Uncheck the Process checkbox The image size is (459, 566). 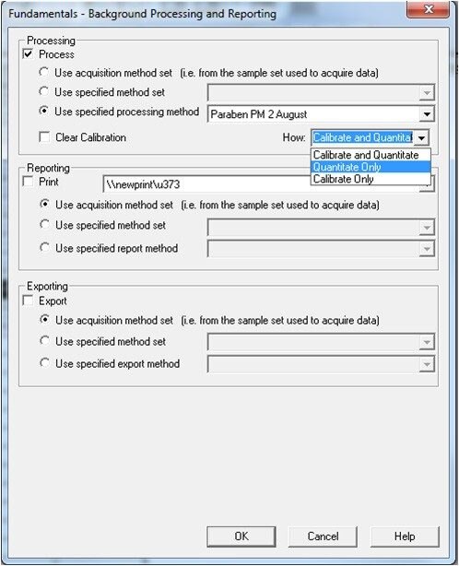coord(28,54)
